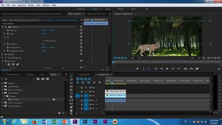The height and width of the screenshot is (125, 222).
Task: Solo audio track A2
Action: pos(96,105)
